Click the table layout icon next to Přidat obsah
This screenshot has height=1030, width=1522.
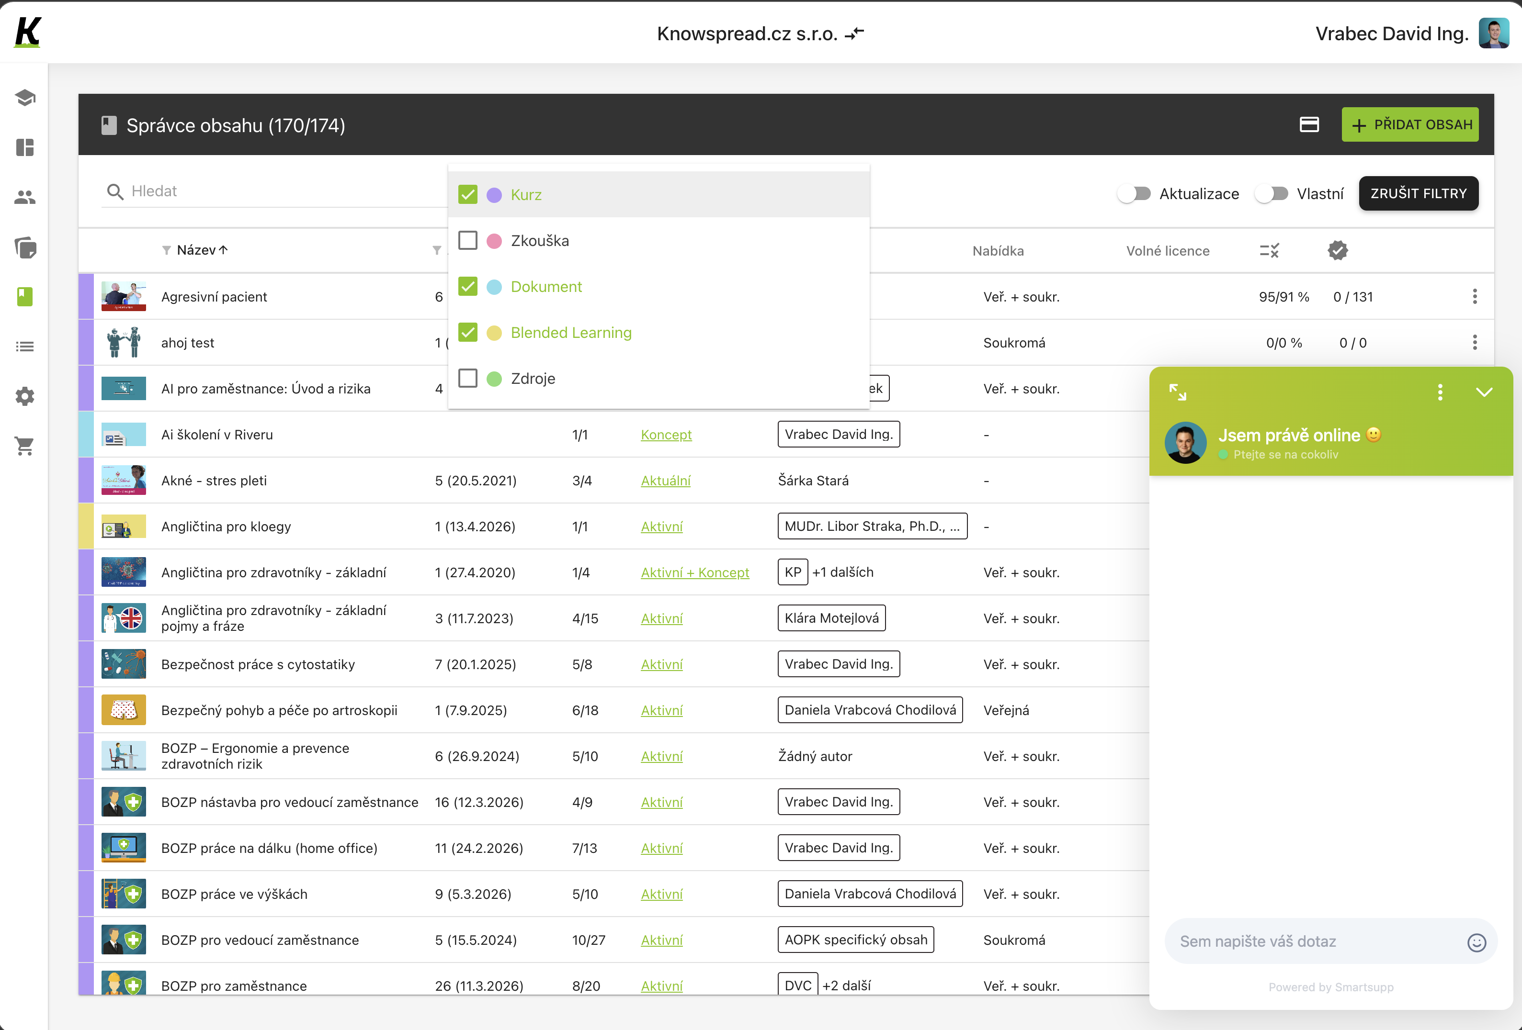coord(1309,124)
